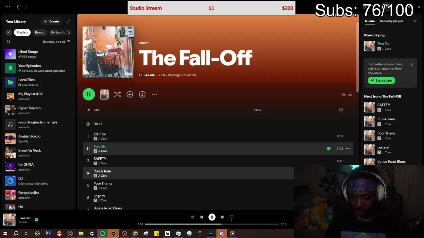Pause the album with the green button
The image size is (424, 238).
(89, 94)
